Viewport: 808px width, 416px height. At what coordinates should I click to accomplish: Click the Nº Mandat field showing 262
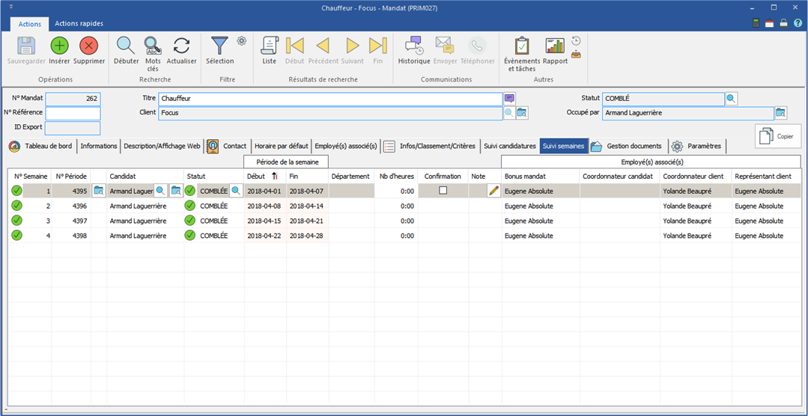click(73, 99)
